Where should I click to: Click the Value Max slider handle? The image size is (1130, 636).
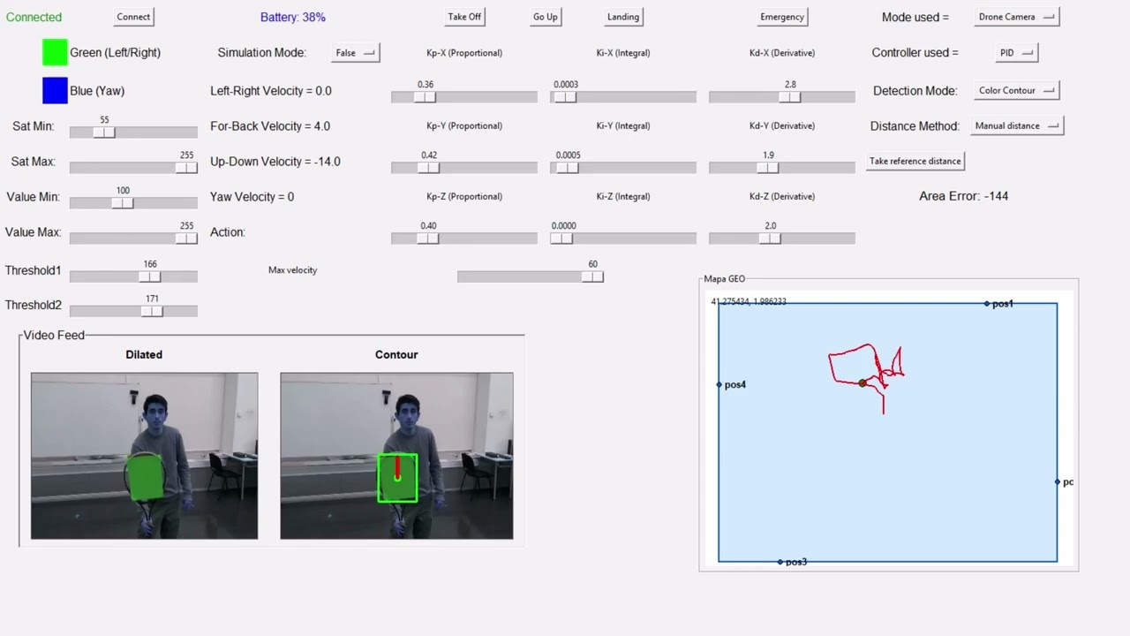(186, 238)
